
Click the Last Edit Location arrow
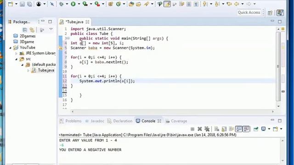[x=229, y=4]
